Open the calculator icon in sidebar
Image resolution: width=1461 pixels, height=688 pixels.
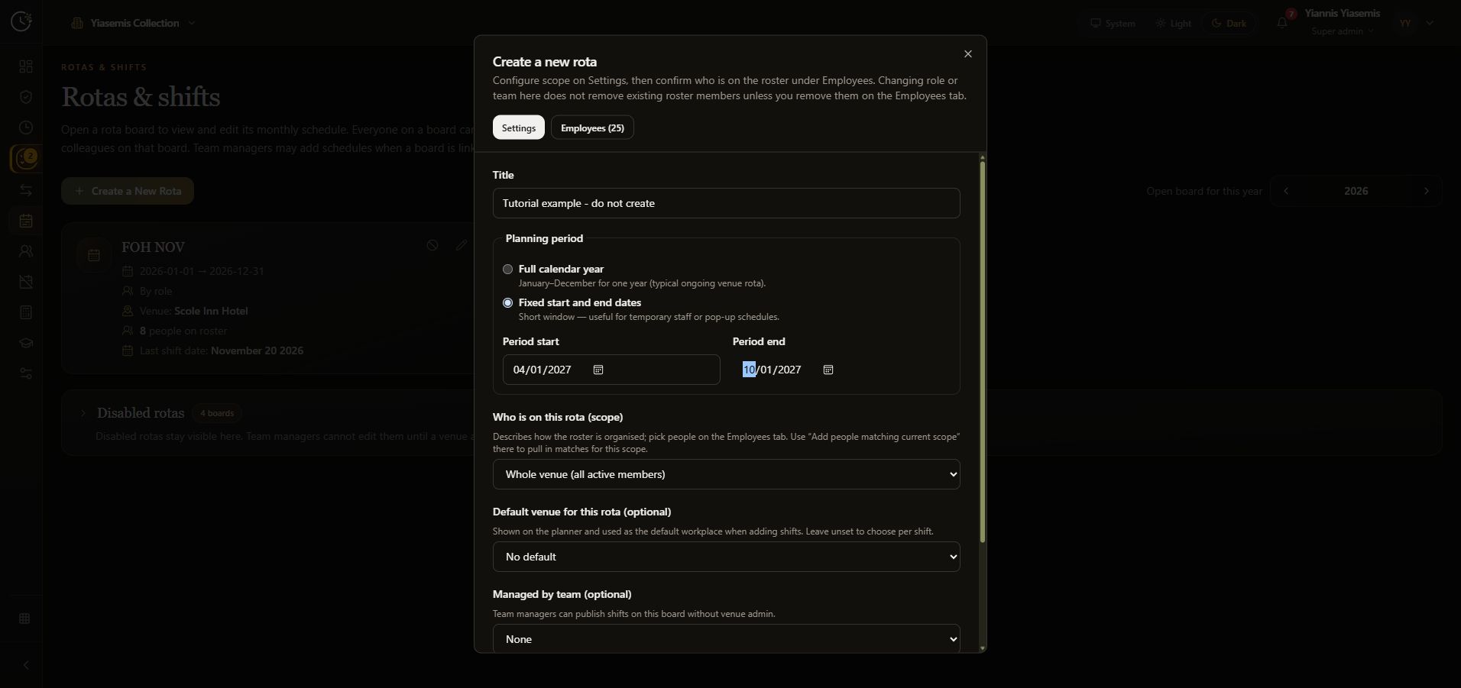(26, 312)
